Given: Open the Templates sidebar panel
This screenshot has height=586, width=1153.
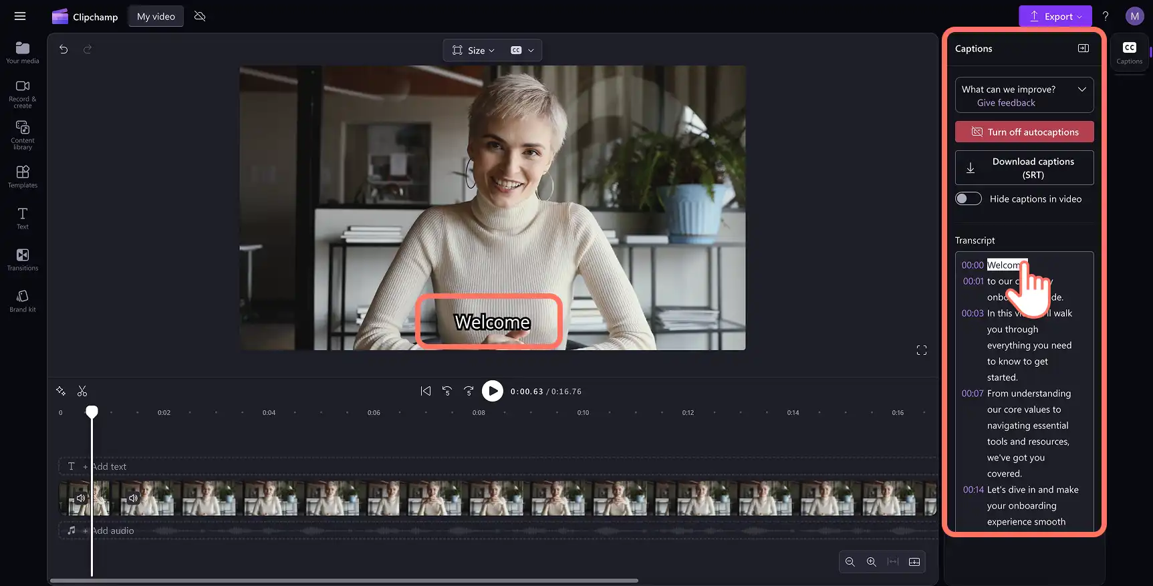Looking at the screenshot, I should point(23,177).
